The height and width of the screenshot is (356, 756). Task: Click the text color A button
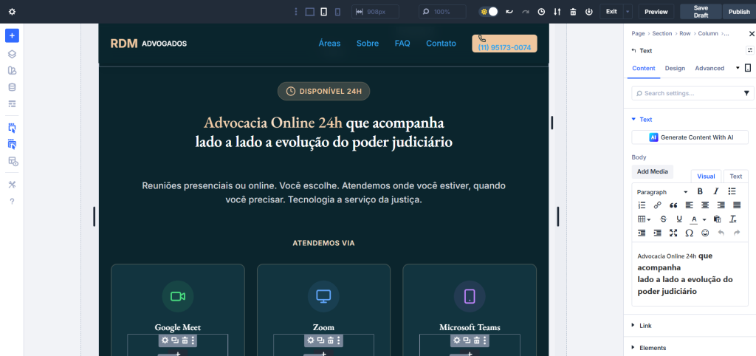694,219
